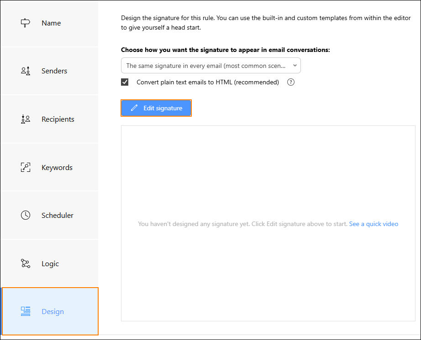Open the Scheduler section

[x=57, y=215]
